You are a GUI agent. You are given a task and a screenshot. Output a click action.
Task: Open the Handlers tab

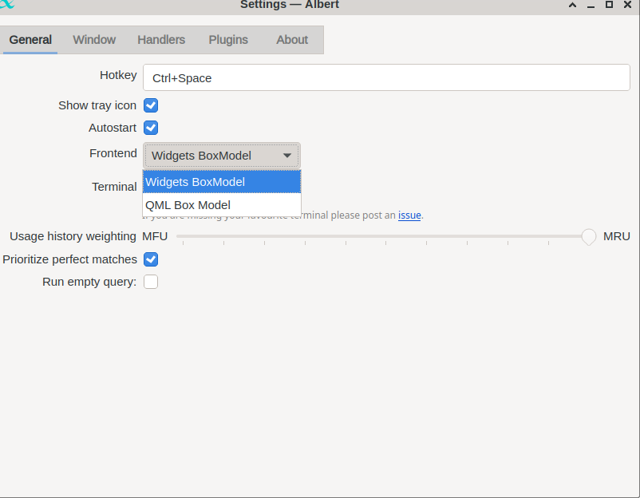click(x=160, y=39)
